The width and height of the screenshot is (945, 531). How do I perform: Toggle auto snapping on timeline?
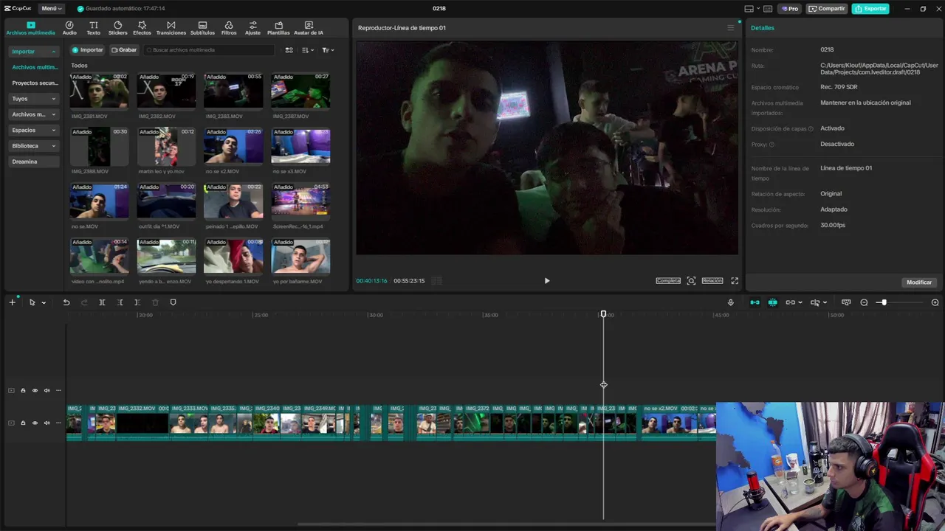pos(772,302)
